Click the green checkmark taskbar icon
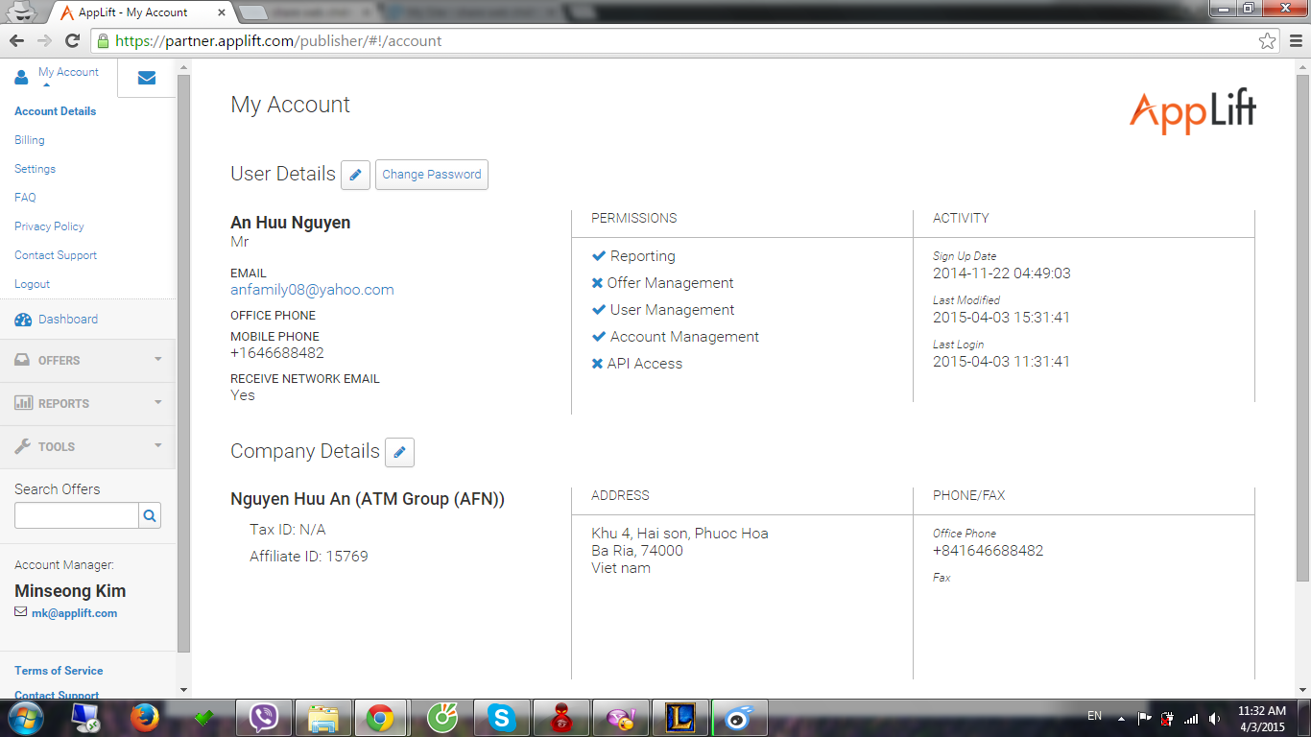 coord(203,718)
